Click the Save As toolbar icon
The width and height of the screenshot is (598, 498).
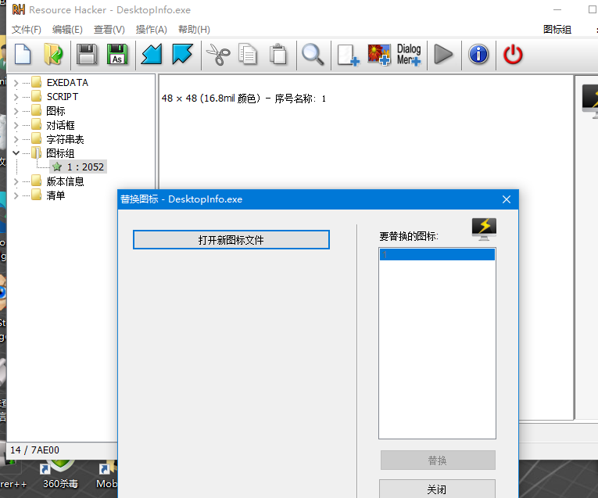click(x=116, y=55)
